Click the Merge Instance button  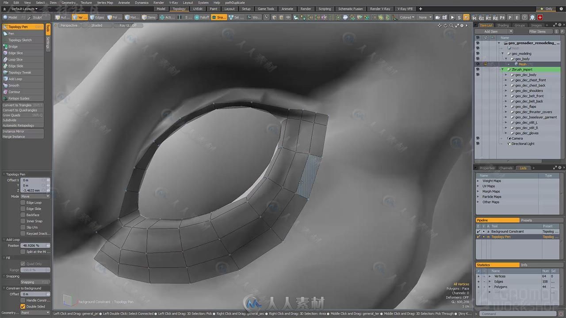coord(23,136)
